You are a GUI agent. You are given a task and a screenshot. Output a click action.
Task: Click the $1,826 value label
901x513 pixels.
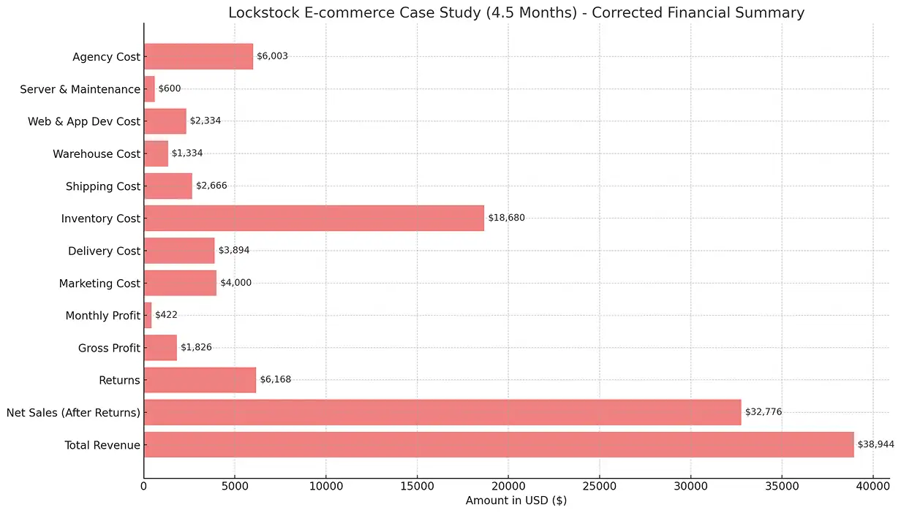[x=196, y=347]
